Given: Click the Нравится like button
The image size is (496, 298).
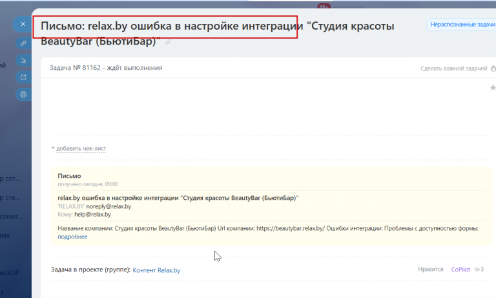Looking at the screenshot, I should pos(431,269).
